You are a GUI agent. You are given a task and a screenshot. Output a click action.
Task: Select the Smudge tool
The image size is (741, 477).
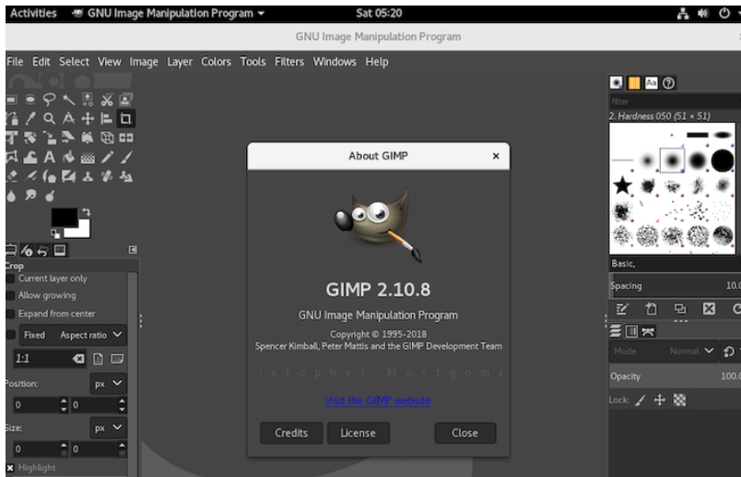coord(30,195)
